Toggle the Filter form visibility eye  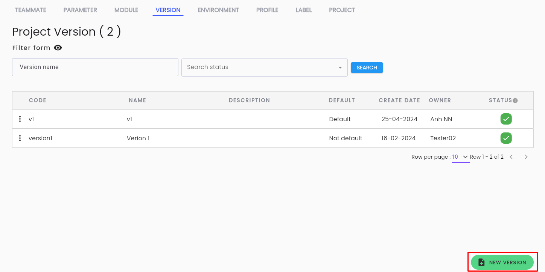(x=58, y=48)
